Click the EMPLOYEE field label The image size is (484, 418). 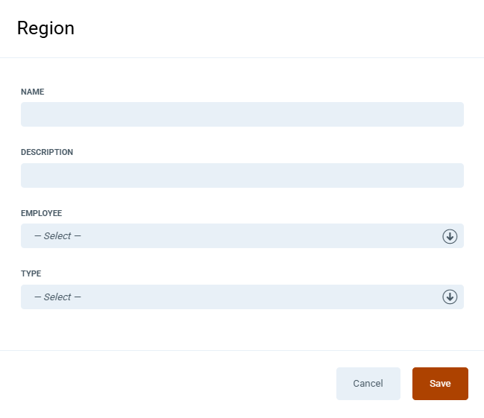[41, 213]
